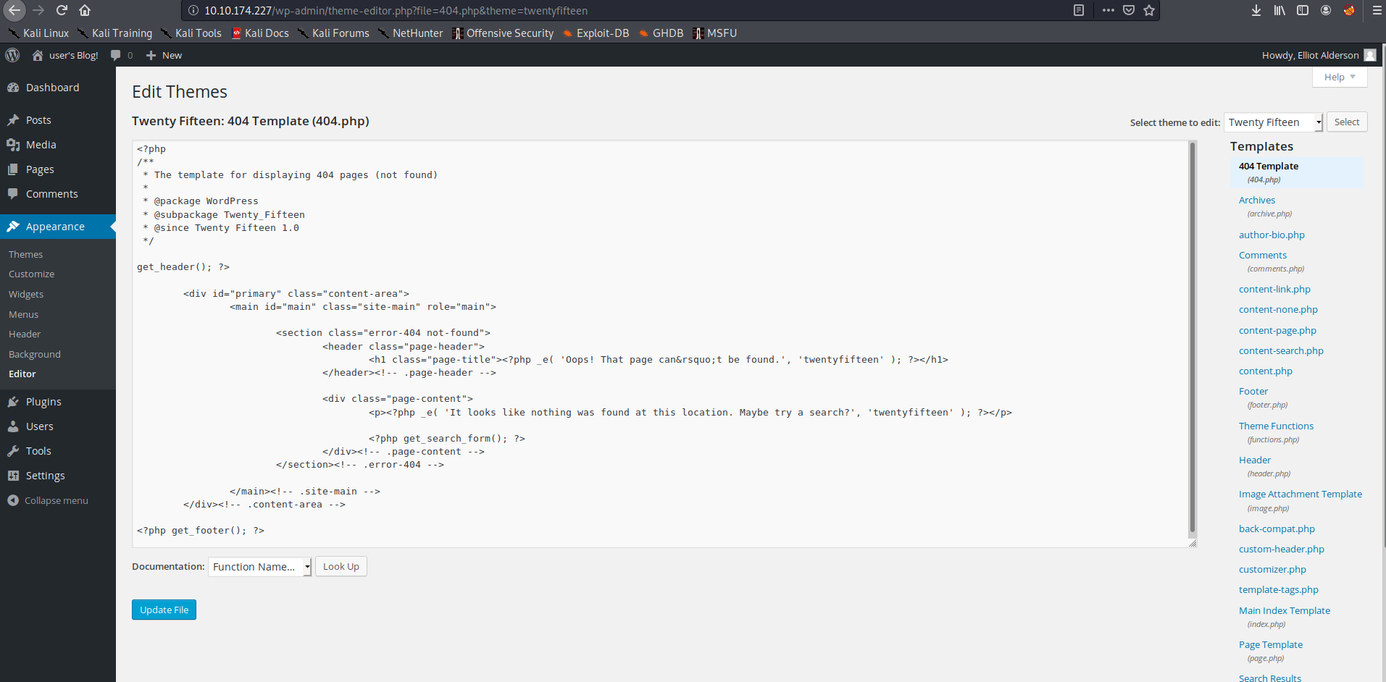Open Firefox downloads arrow icon
1386x682 pixels.
pyautogui.click(x=1256, y=10)
